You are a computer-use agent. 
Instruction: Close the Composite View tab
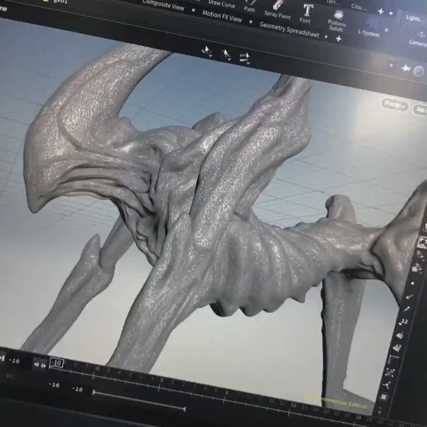193,10
